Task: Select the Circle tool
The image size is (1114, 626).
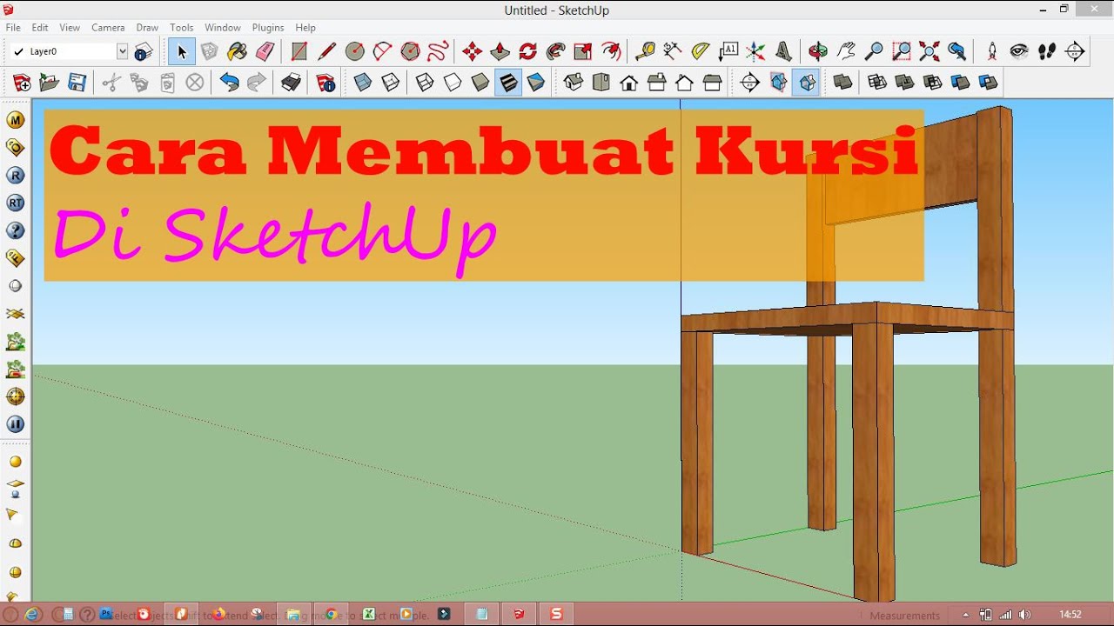Action: 354,51
